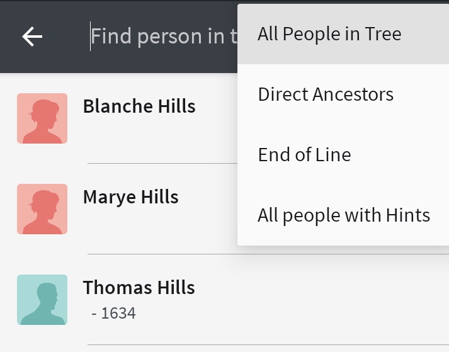Open Thomas Hills by his name

point(139,288)
